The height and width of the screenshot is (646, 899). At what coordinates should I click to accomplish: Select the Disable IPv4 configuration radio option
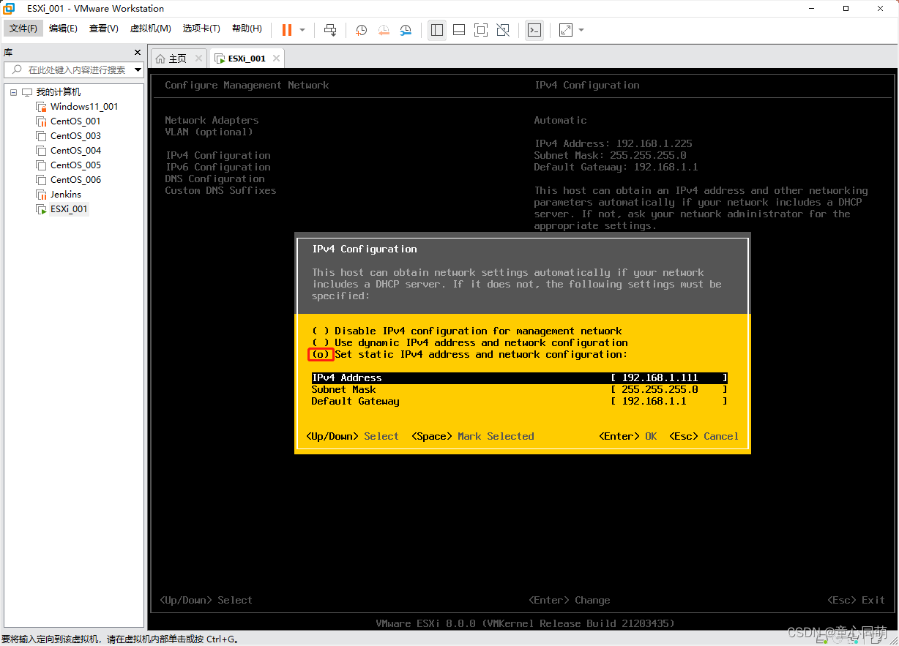pyautogui.click(x=321, y=331)
